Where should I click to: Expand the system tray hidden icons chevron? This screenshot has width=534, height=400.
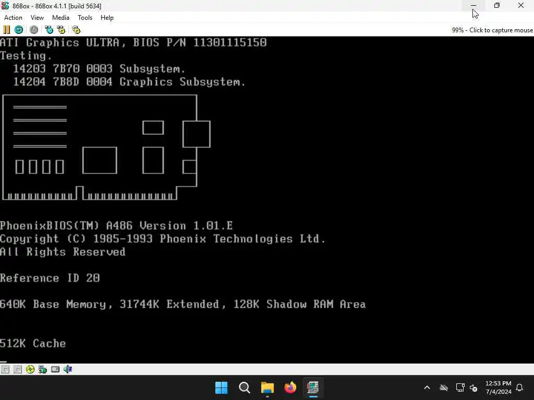coord(427,387)
